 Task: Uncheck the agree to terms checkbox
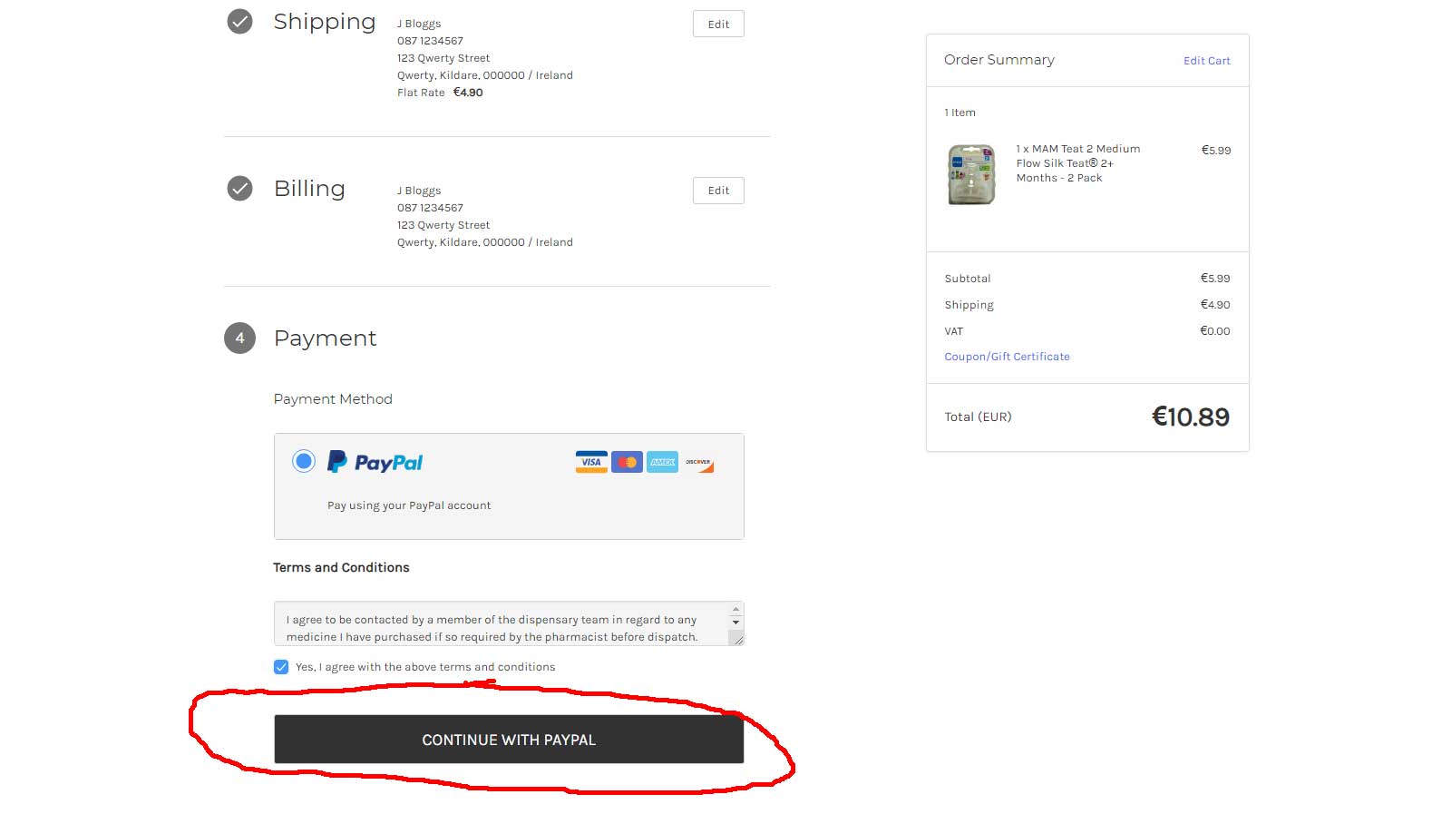(281, 667)
